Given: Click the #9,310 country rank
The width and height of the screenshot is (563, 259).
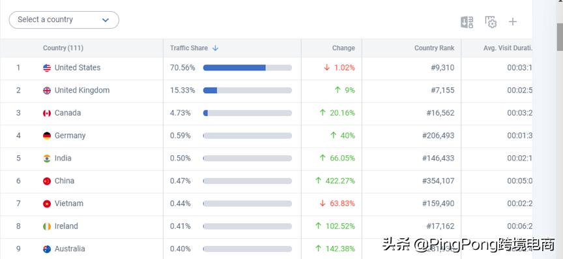Looking at the screenshot, I should (442, 68).
